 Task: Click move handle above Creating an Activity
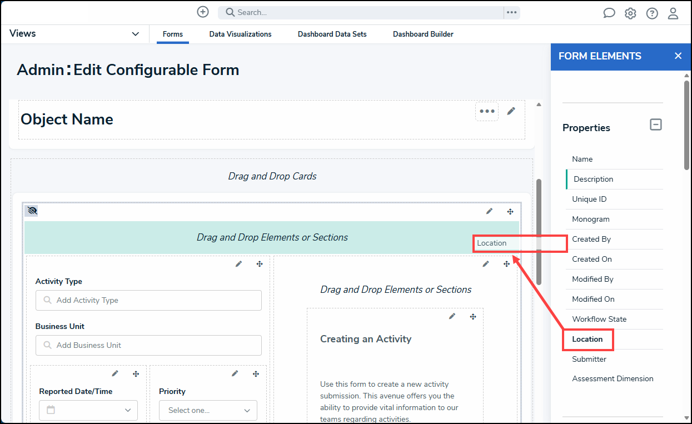tap(473, 317)
